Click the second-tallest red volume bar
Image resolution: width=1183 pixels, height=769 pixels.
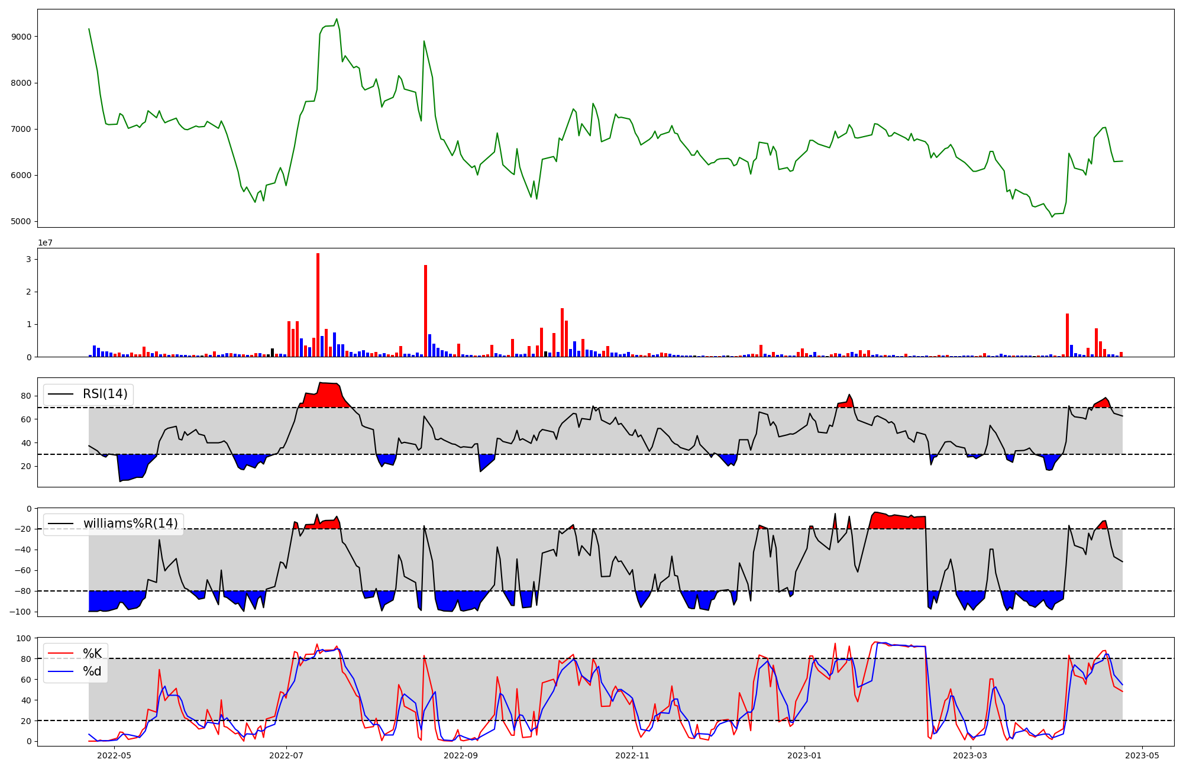(x=425, y=311)
